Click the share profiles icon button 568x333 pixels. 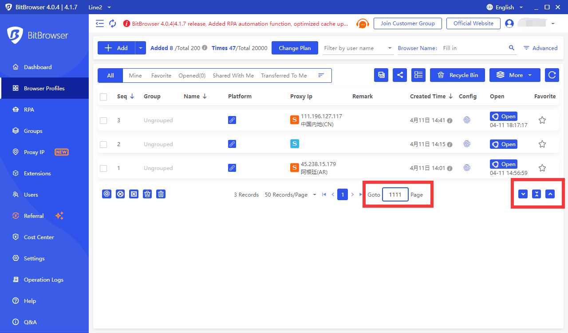click(400, 75)
